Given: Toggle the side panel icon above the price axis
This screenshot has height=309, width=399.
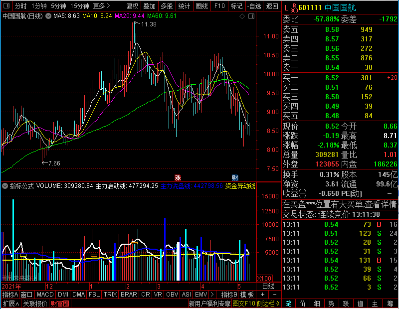Looking at the screenshot, I should click(x=251, y=16).
